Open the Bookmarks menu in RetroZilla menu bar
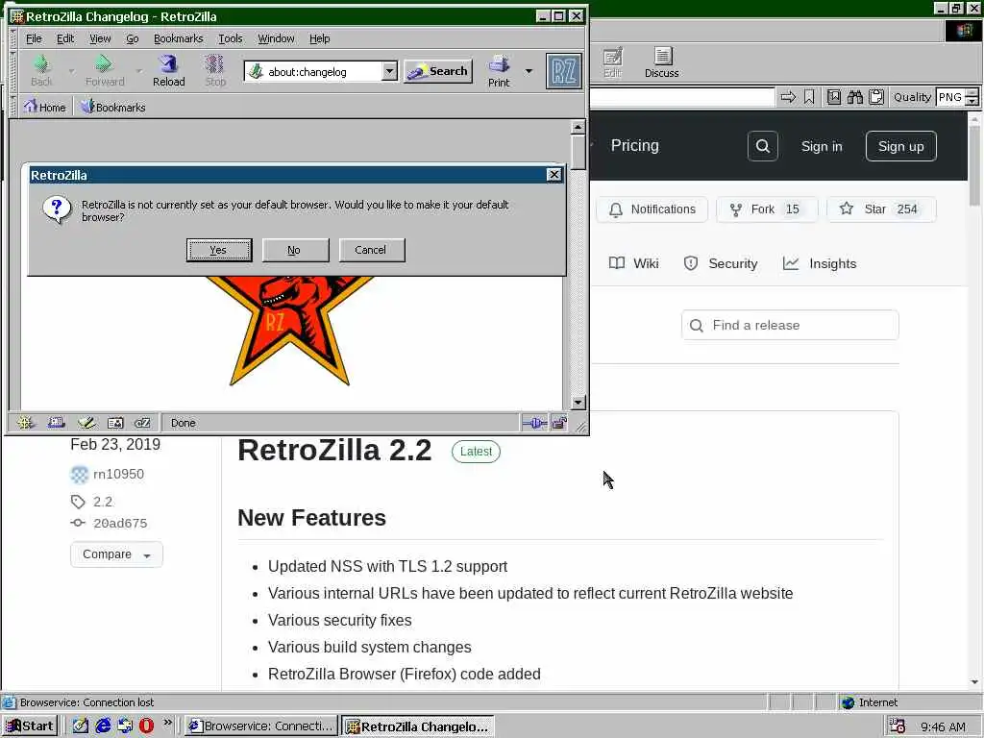The image size is (984, 738). 178,38
